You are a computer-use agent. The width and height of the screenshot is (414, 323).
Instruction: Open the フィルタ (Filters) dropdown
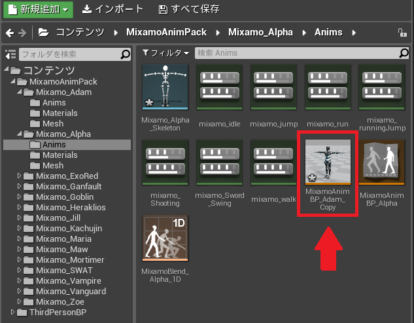[166, 53]
